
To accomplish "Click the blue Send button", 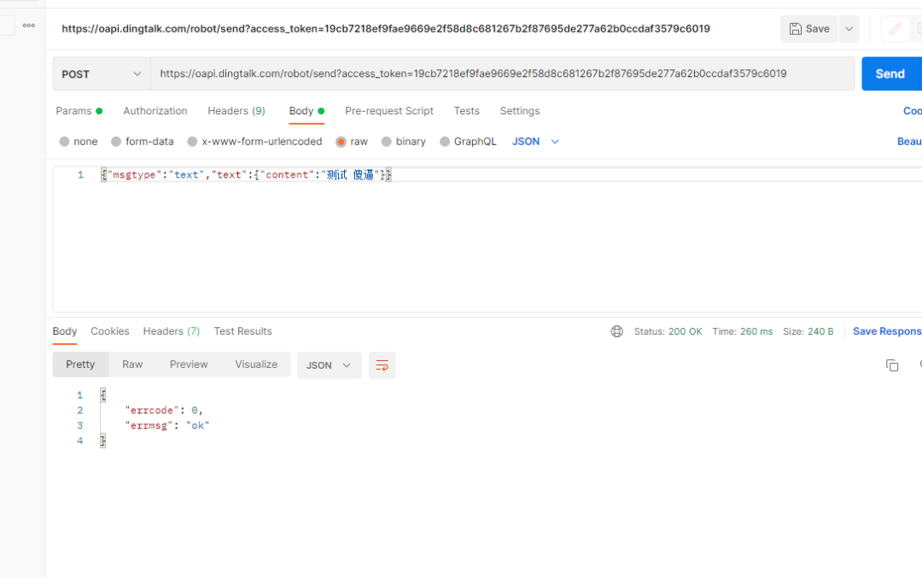I will coord(890,74).
